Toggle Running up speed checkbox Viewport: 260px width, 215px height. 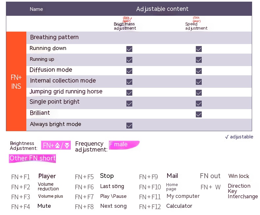click(199, 60)
